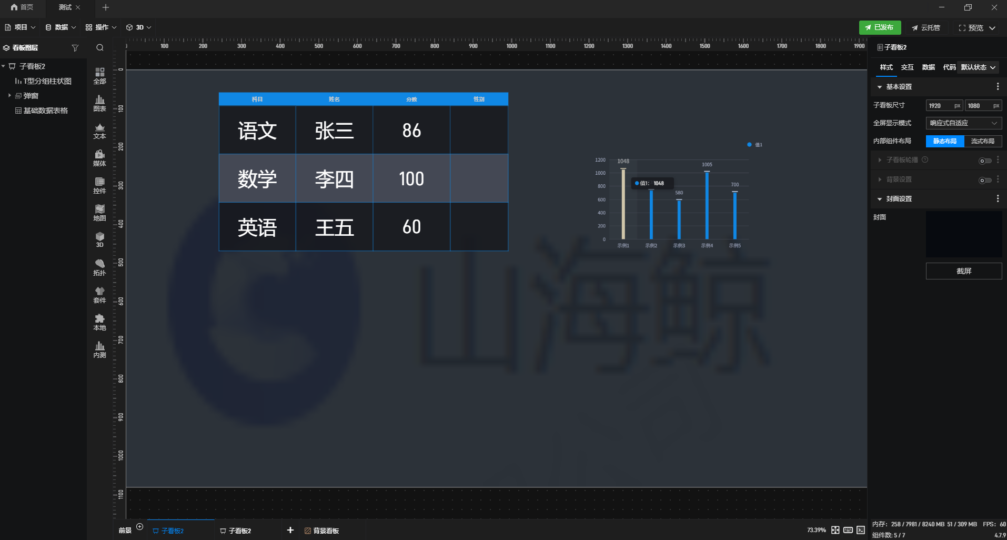Viewport: 1007px width, 540px height.
Task: Open the 媒体 (media) components category
Action: 99,158
